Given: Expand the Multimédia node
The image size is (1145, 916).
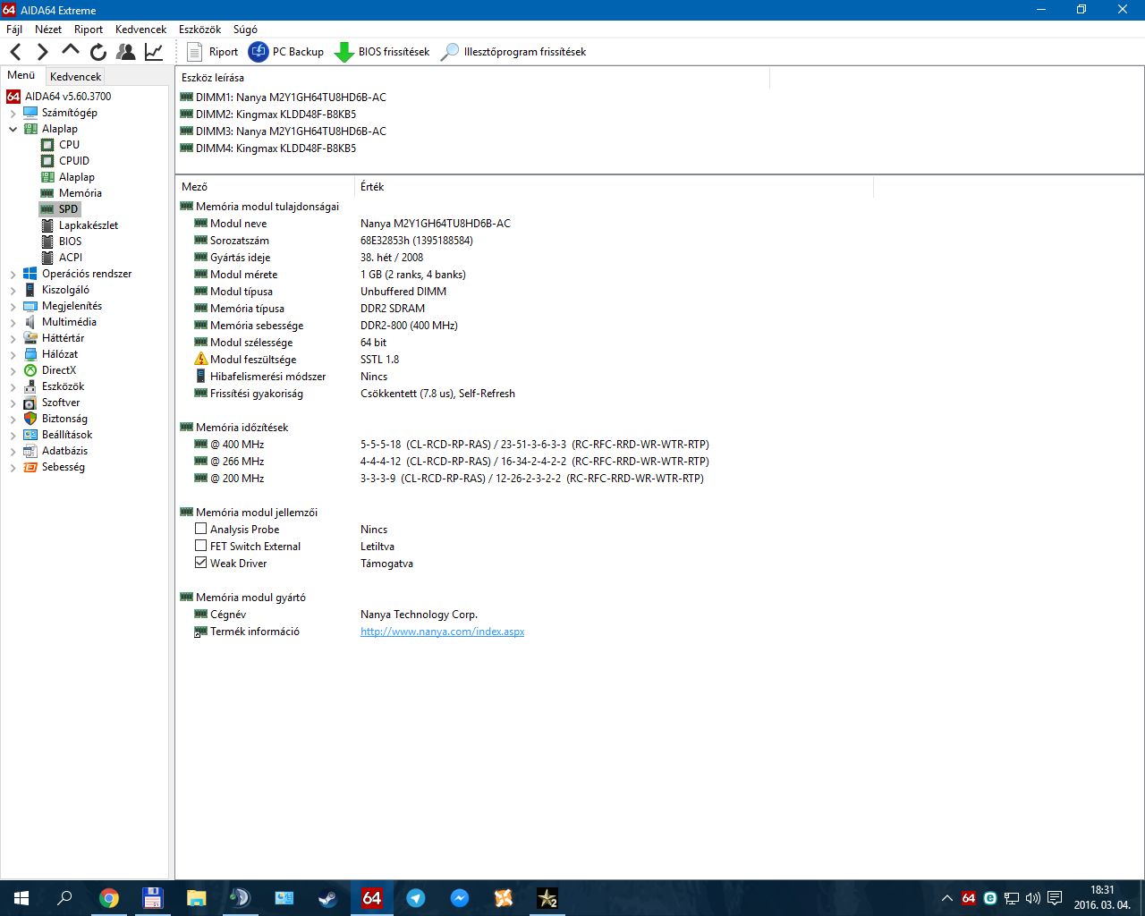Looking at the screenshot, I should [x=13, y=322].
